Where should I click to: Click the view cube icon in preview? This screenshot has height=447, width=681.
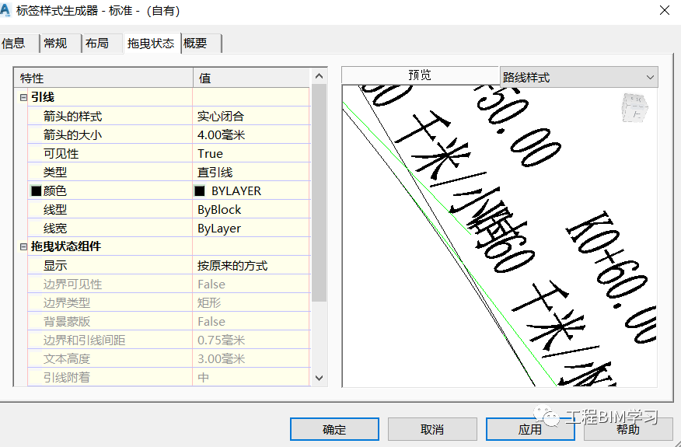[x=634, y=108]
